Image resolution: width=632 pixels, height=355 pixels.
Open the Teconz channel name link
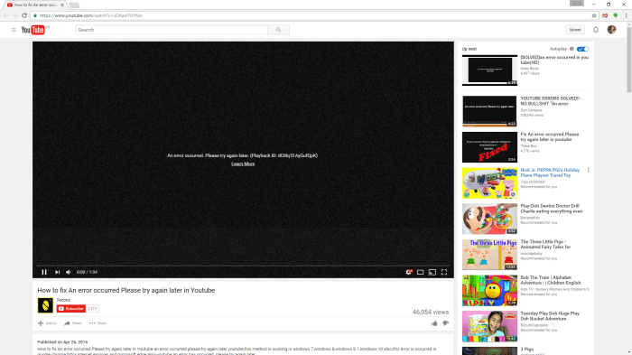63,300
